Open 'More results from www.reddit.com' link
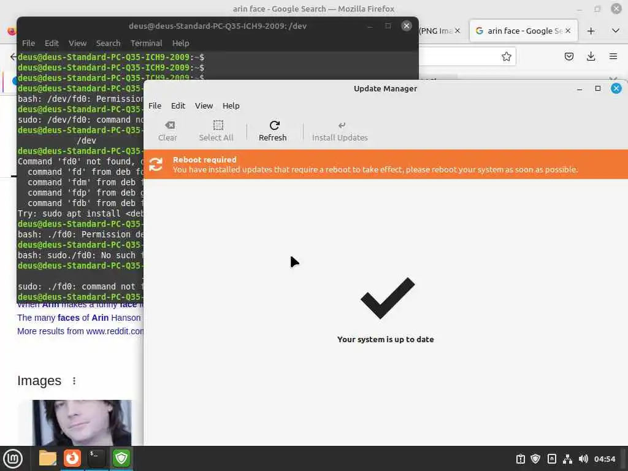The height and width of the screenshot is (471, 628). (x=80, y=331)
